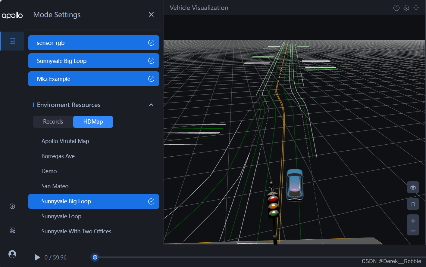Toggle check mark on top Sunnyvale Big Loop entry
The image size is (426, 267).
(x=151, y=61)
